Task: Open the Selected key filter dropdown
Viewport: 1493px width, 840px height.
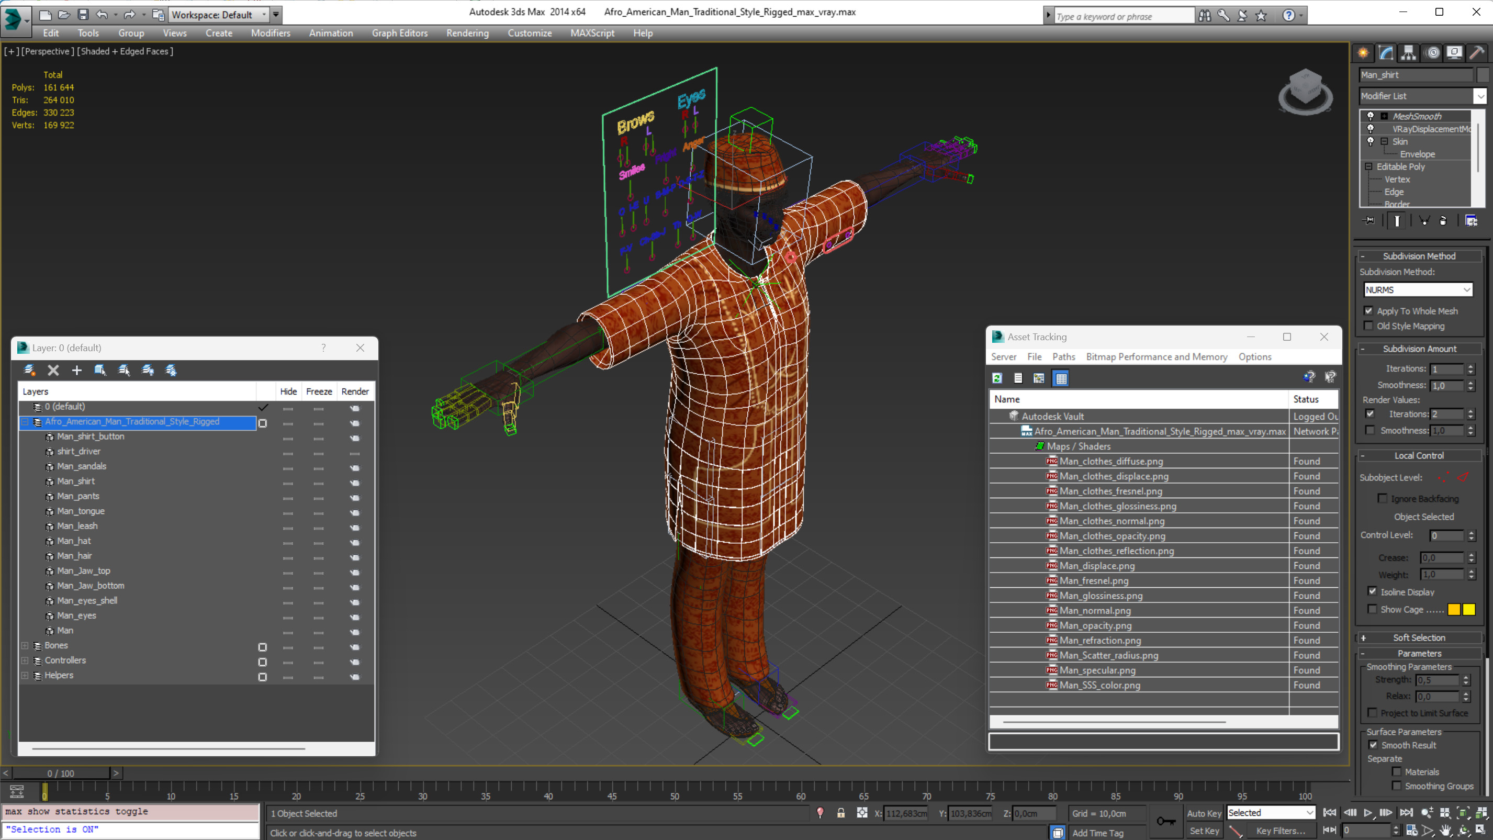Action: tap(1271, 813)
